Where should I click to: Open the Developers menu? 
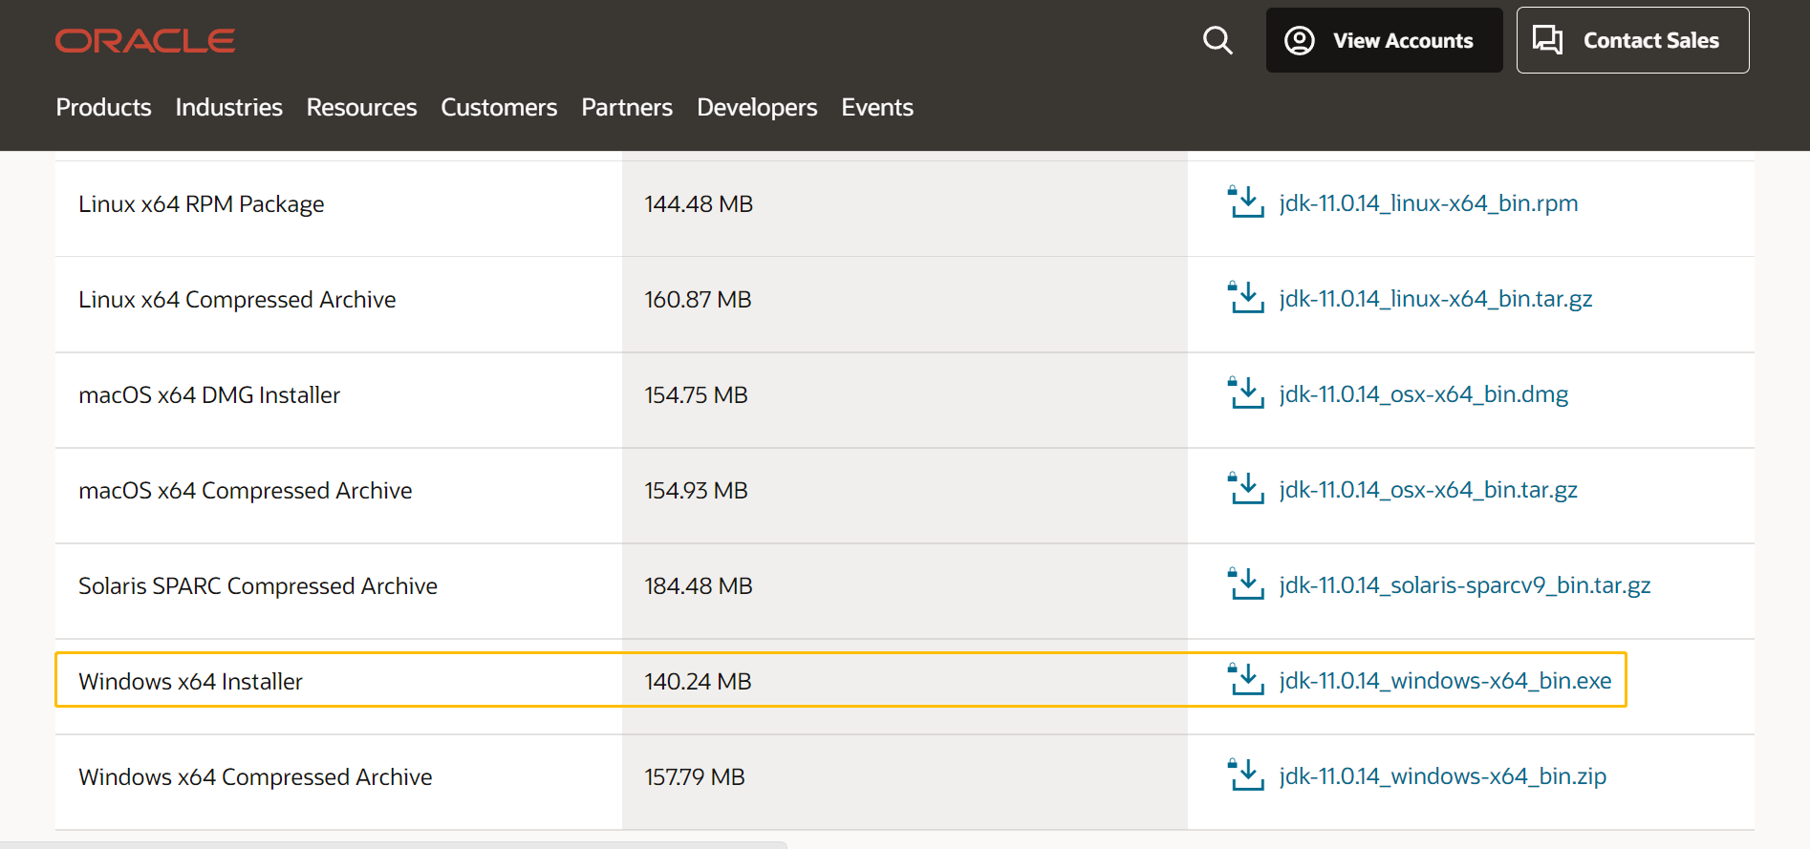[x=757, y=107]
